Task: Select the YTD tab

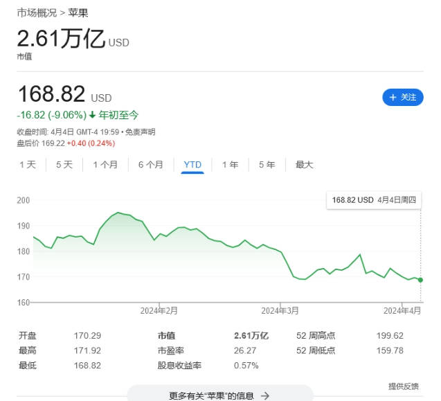Action: (x=192, y=165)
